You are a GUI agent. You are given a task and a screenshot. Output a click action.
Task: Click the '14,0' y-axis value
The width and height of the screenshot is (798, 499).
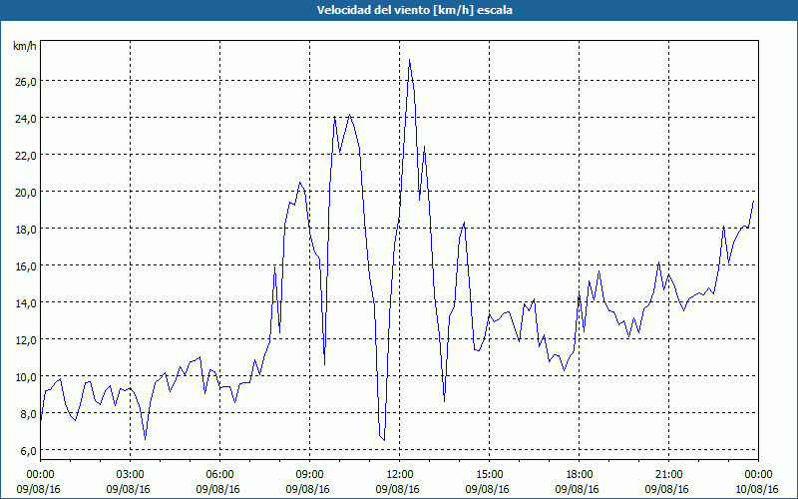pyautogui.click(x=26, y=303)
